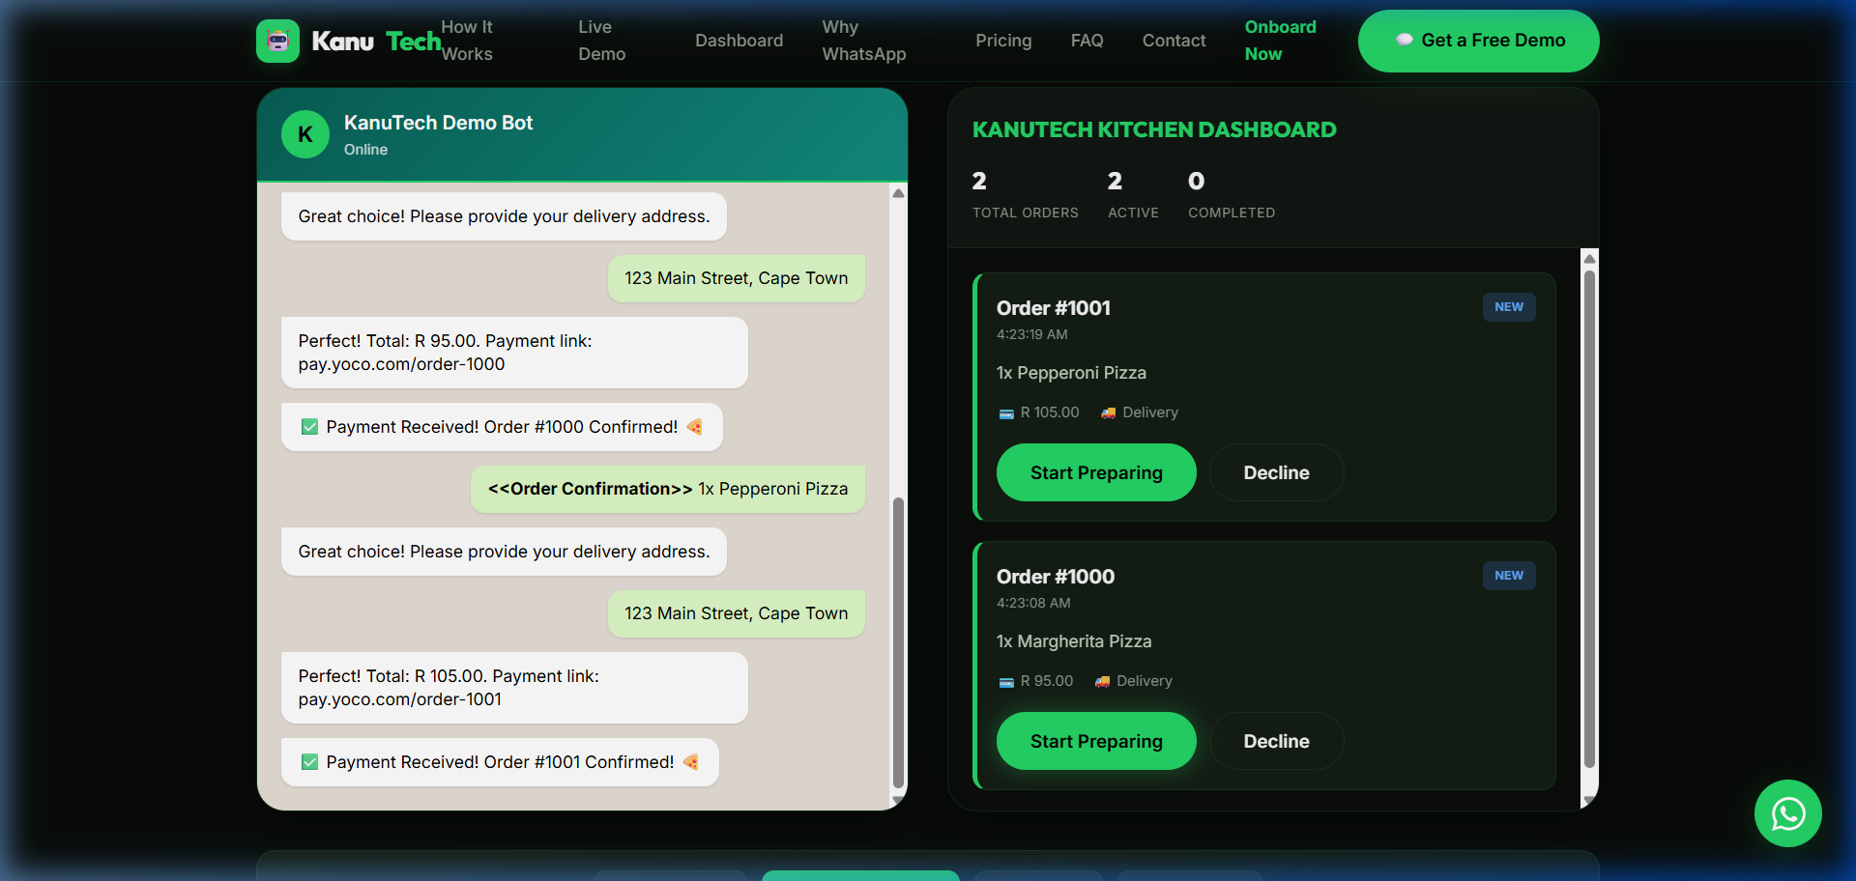
Task: Click the Get a Free Demo button
Action: point(1478,41)
